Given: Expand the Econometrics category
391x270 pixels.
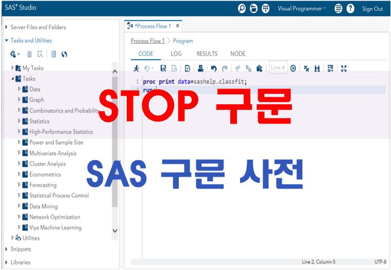Looking at the screenshot, I should pyautogui.click(x=19, y=174).
